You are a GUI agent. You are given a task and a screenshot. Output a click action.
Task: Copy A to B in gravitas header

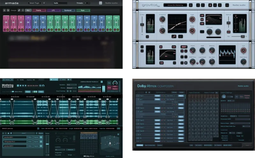(215, 5)
